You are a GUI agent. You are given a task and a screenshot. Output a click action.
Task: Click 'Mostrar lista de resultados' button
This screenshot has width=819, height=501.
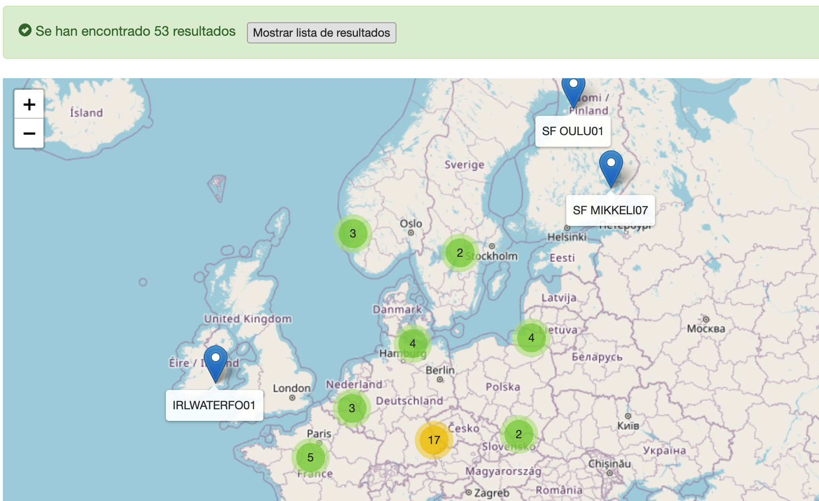[x=321, y=33]
